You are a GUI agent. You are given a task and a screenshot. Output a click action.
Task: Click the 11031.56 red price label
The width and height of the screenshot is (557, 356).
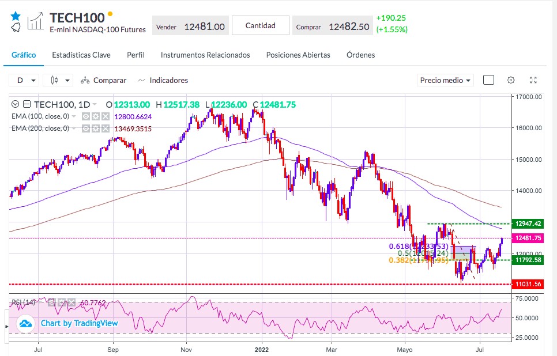528,285
